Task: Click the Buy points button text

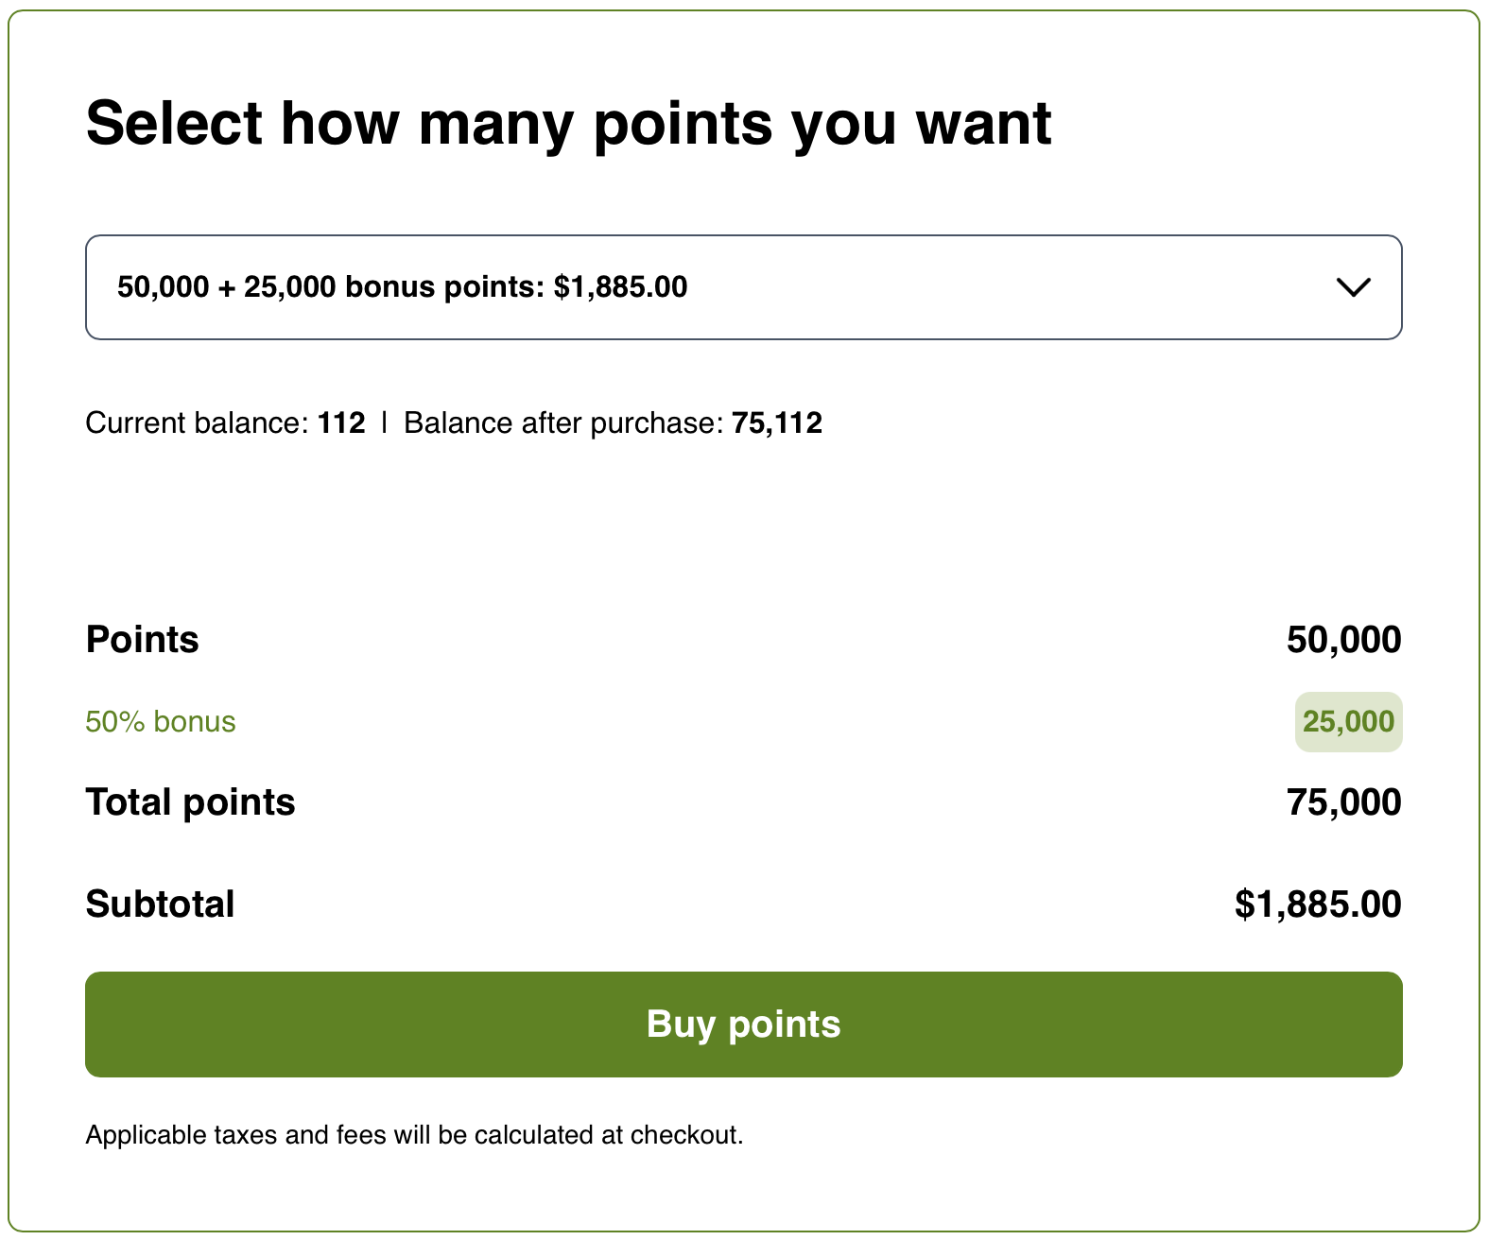Action: pos(744,1024)
